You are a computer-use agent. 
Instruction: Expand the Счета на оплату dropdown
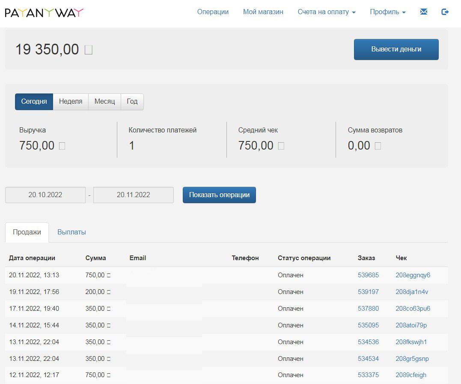pos(326,12)
